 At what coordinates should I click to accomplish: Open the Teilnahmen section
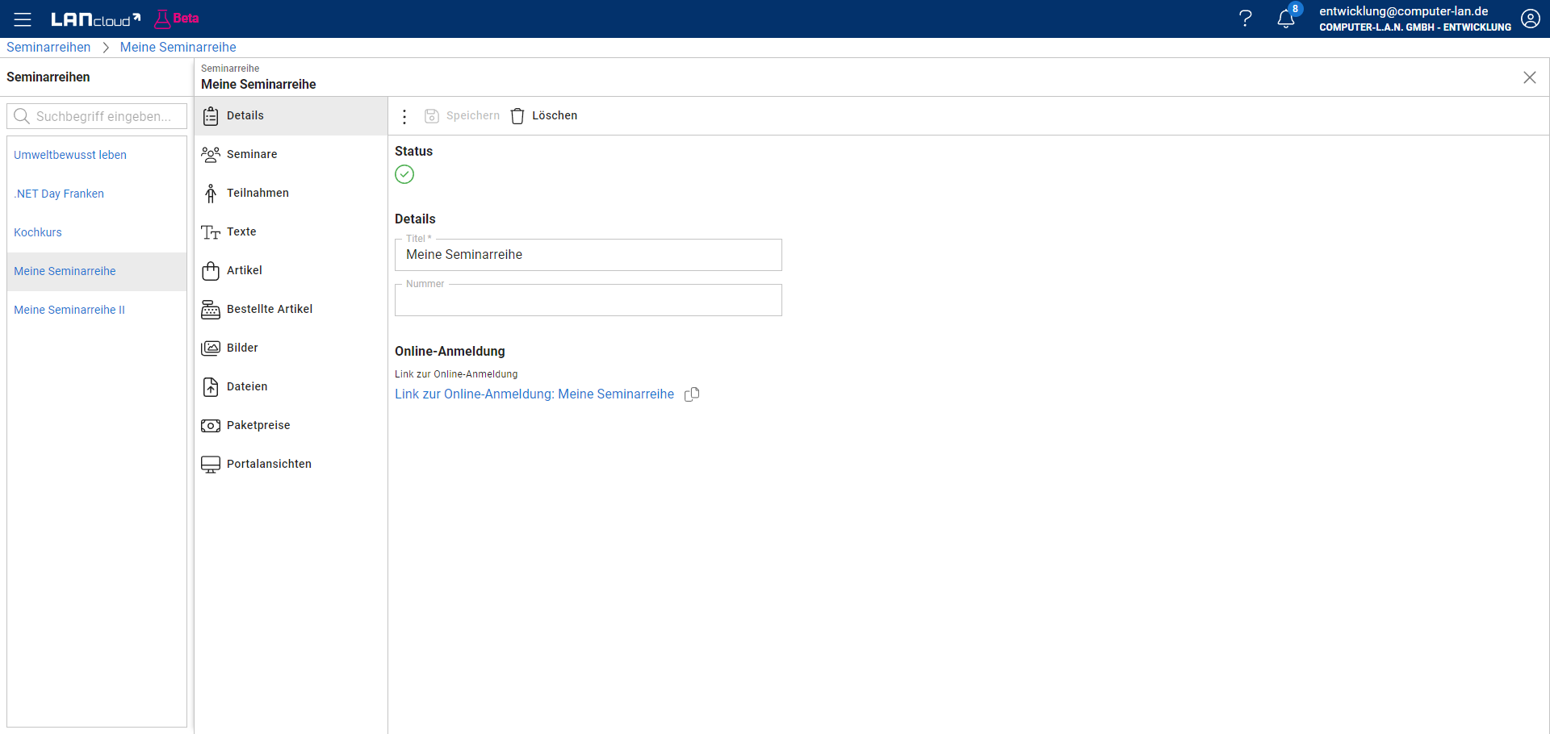(291, 194)
